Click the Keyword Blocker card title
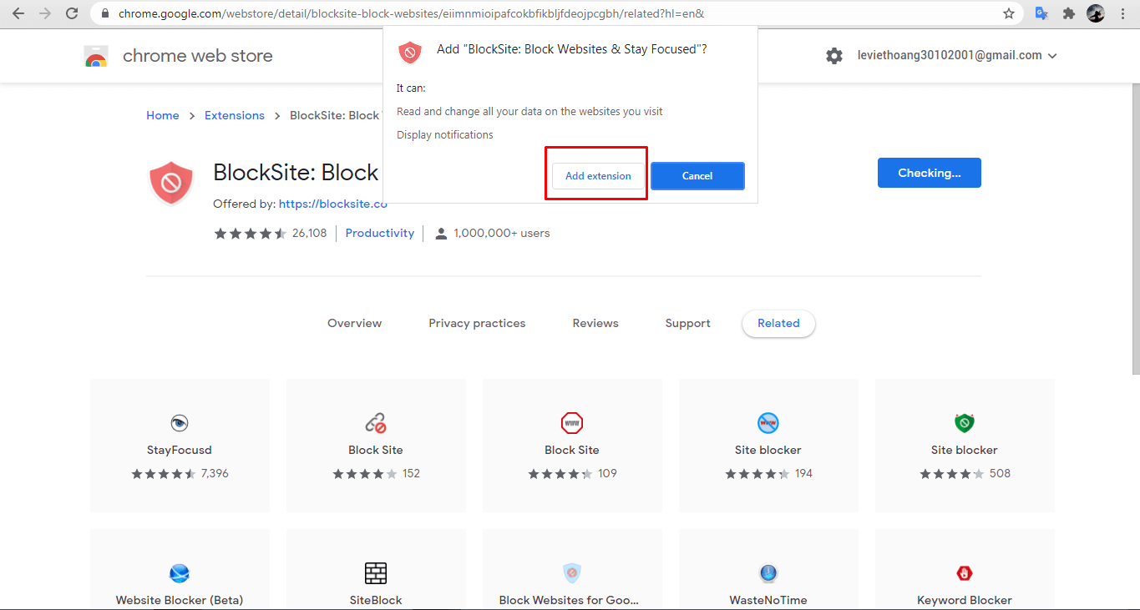Screen dimensions: 1140x610 (965, 600)
